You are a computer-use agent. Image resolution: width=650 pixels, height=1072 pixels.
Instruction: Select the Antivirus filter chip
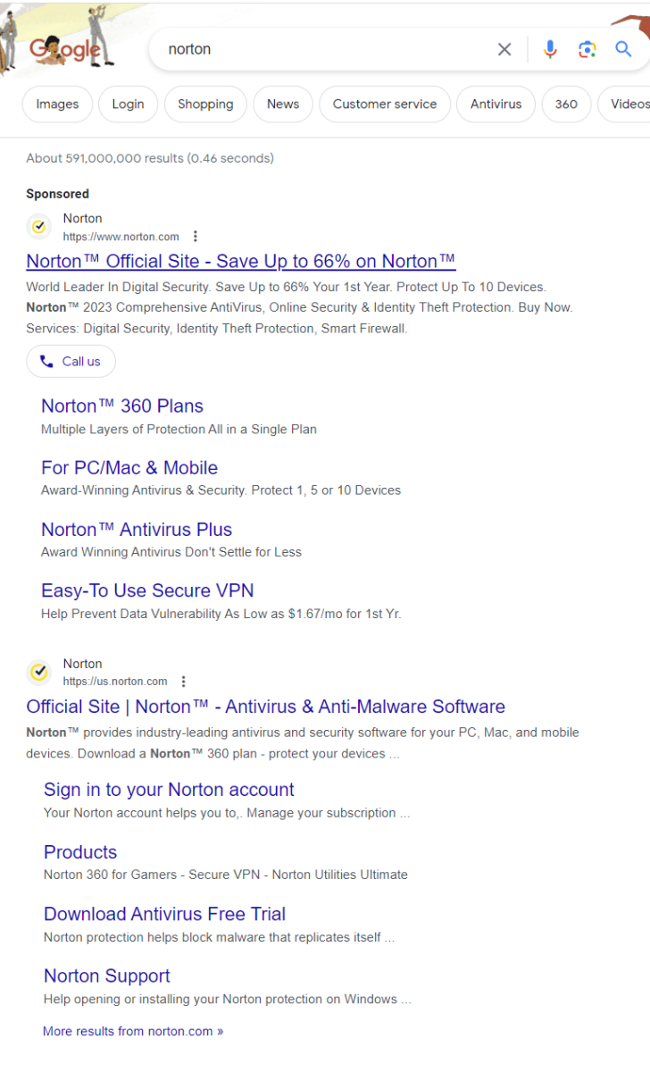pos(496,104)
